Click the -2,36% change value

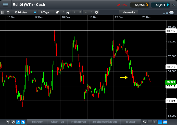coord(122,5)
